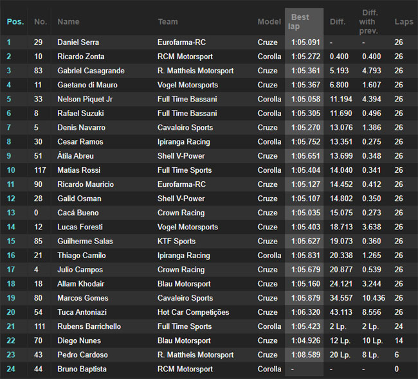Screen dimensions: 418x379
Task: Click car number 117
Action: point(40,170)
